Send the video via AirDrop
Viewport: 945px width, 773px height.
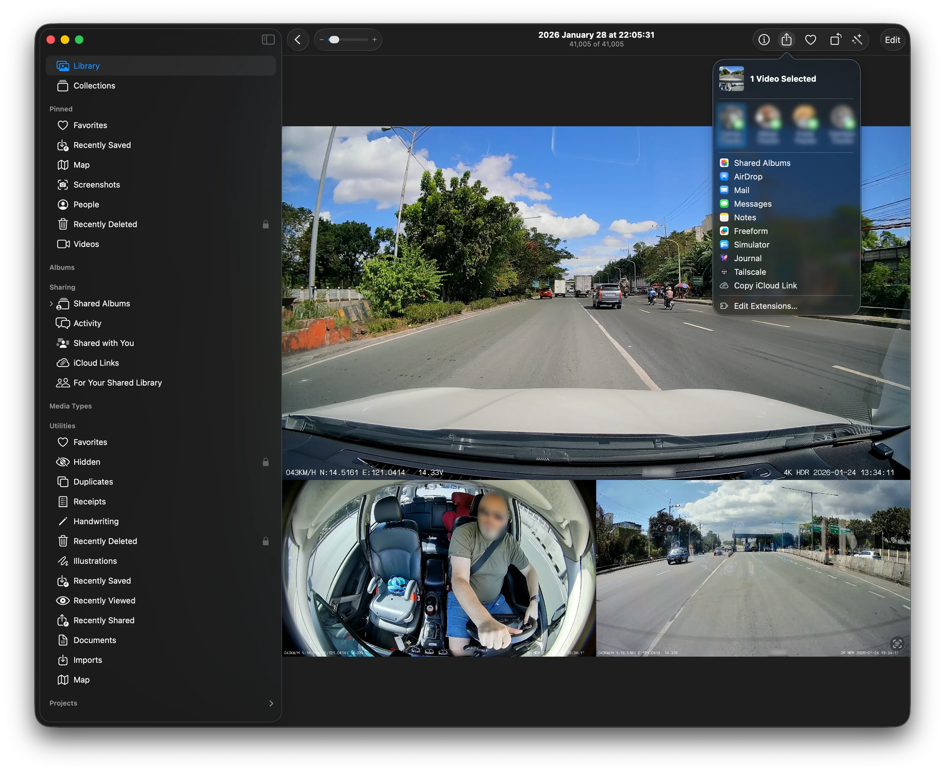coord(749,176)
